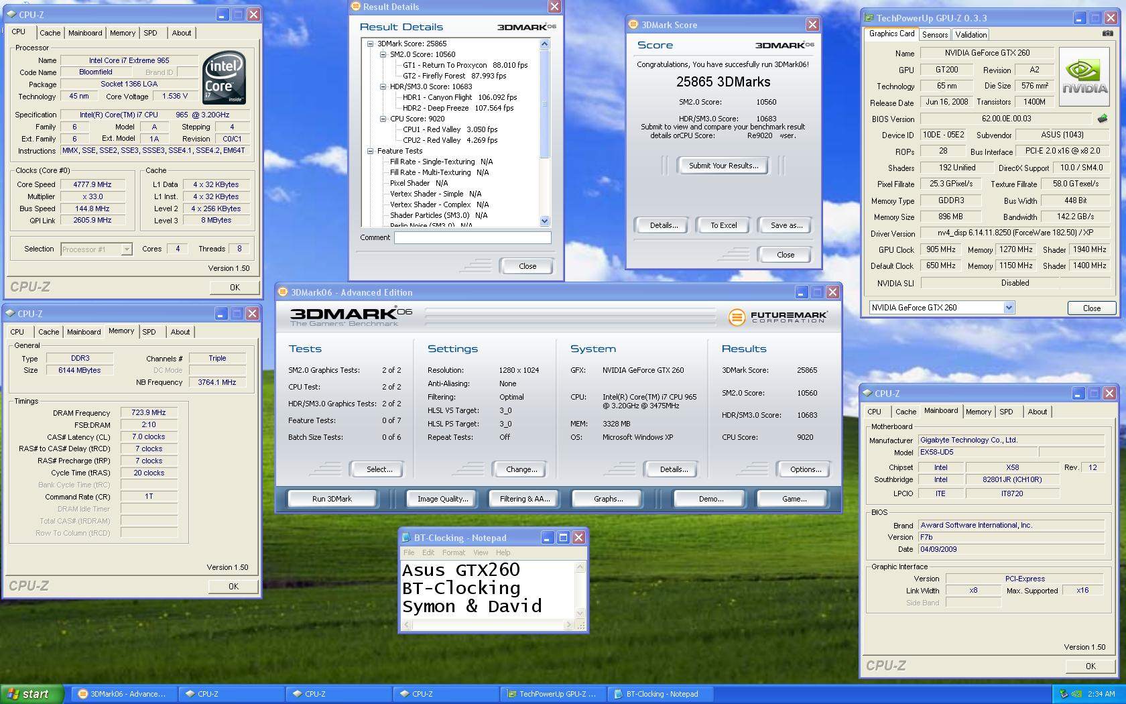
Task: Click the NVIDIA tray icon
Action: coord(1076,694)
